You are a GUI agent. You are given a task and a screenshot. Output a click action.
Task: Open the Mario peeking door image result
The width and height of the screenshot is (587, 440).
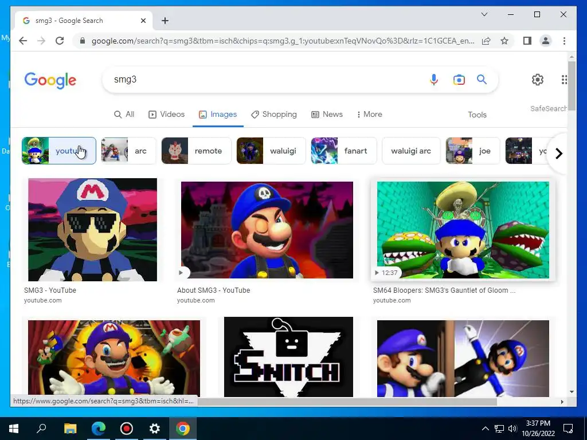[463, 358]
